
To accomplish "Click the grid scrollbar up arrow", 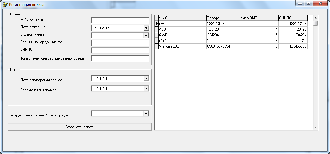I will pos(315,18).
